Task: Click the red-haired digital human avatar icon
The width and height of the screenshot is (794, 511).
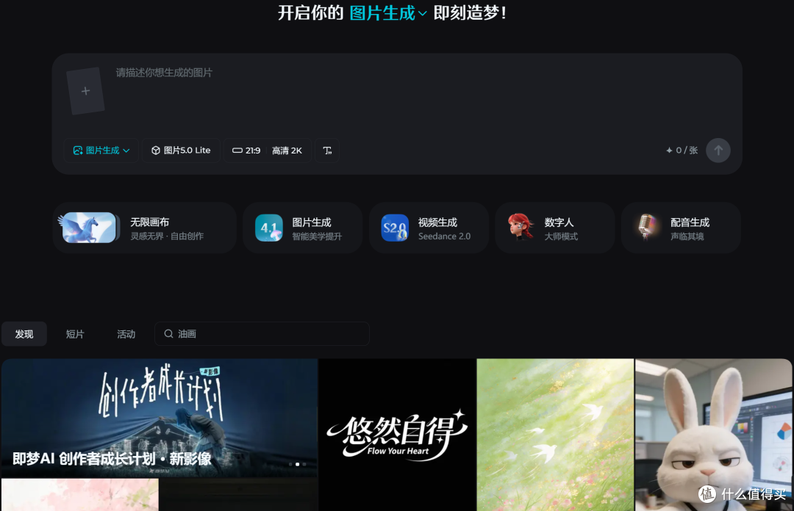Action: tap(521, 227)
